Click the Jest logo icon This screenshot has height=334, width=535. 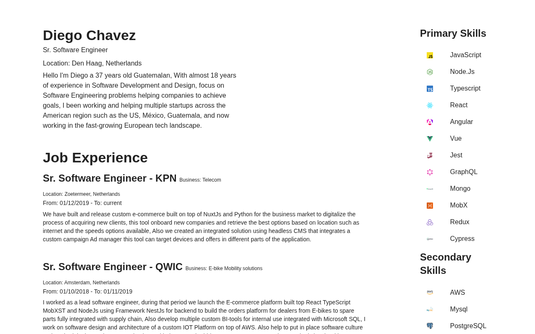click(430, 155)
